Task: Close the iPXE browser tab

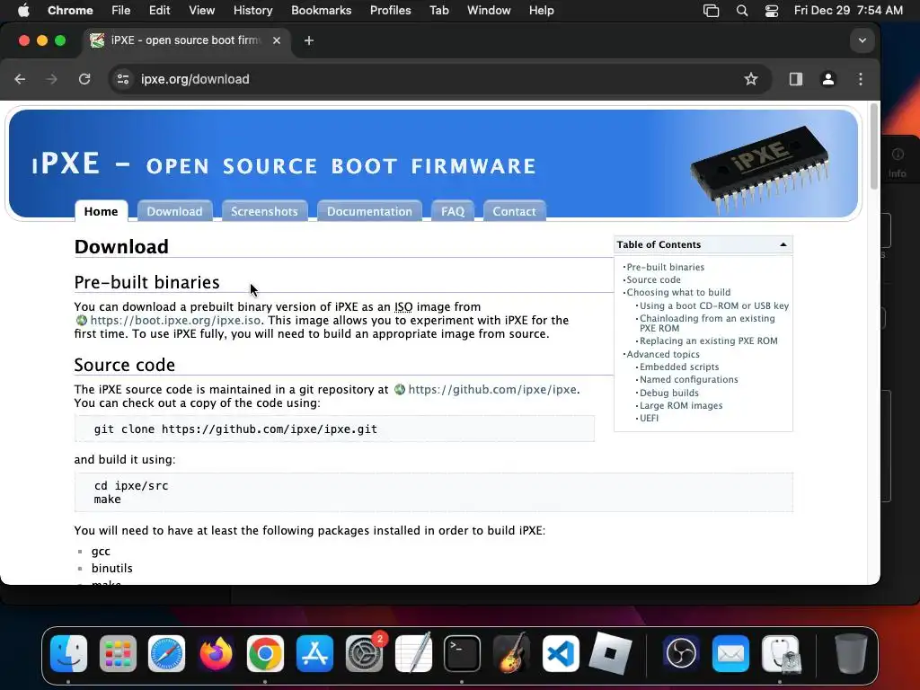Action: pyautogui.click(x=277, y=40)
